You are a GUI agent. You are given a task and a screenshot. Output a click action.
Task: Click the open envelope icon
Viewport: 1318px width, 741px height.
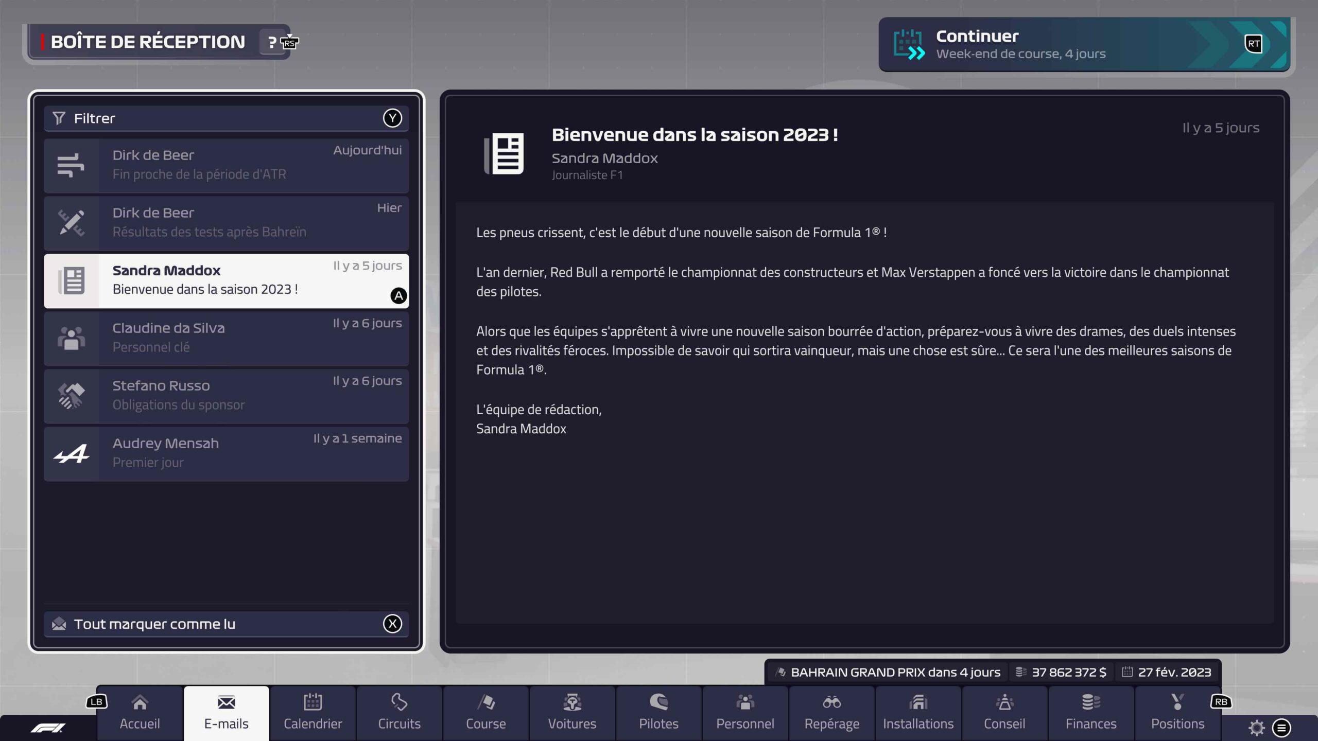click(x=59, y=624)
